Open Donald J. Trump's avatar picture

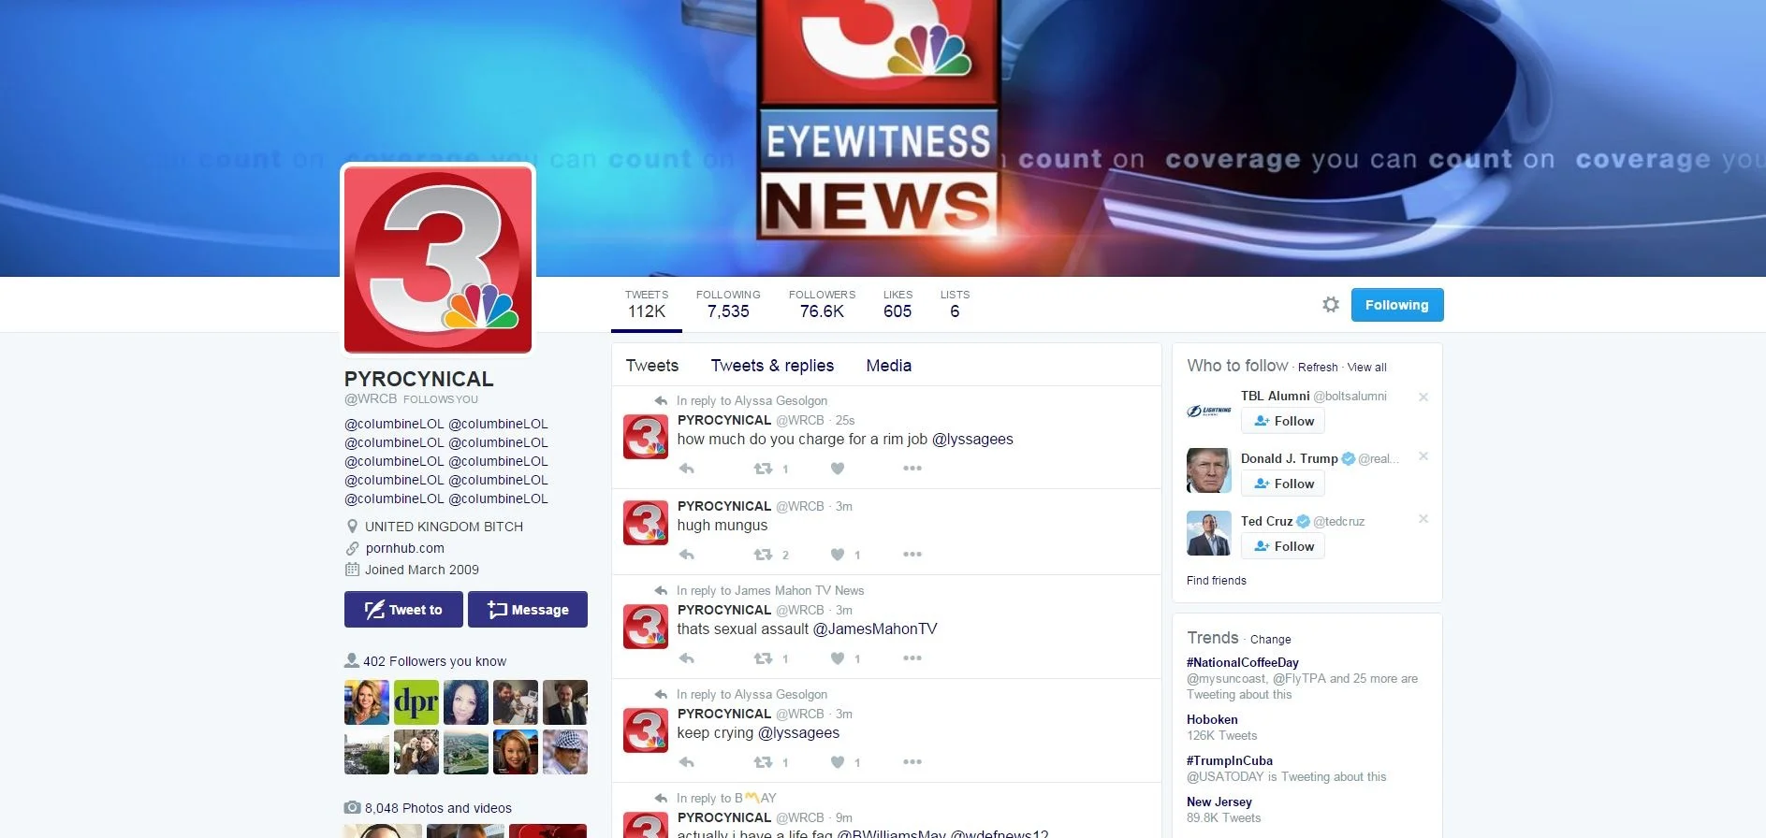pyautogui.click(x=1209, y=470)
